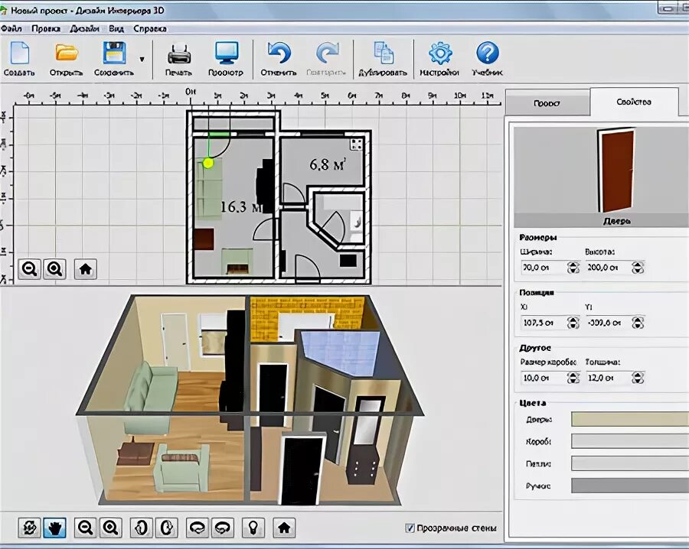
Task: Pick the Петли hinges color swatch
Action: click(630, 463)
